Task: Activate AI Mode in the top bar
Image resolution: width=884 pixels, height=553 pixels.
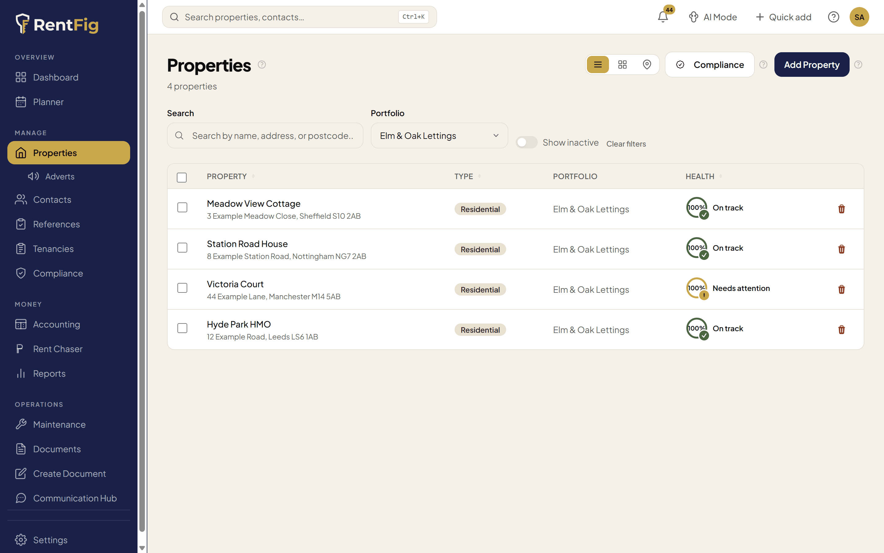Action: tap(712, 17)
